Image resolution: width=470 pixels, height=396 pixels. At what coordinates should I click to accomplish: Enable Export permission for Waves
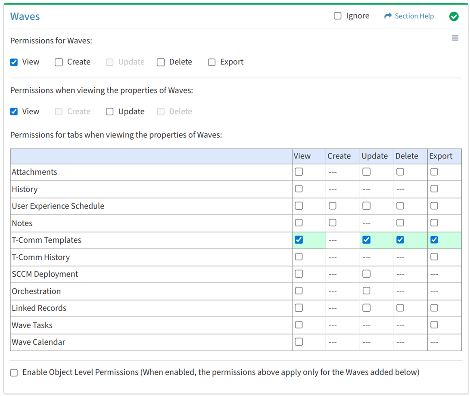click(x=212, y=62)
